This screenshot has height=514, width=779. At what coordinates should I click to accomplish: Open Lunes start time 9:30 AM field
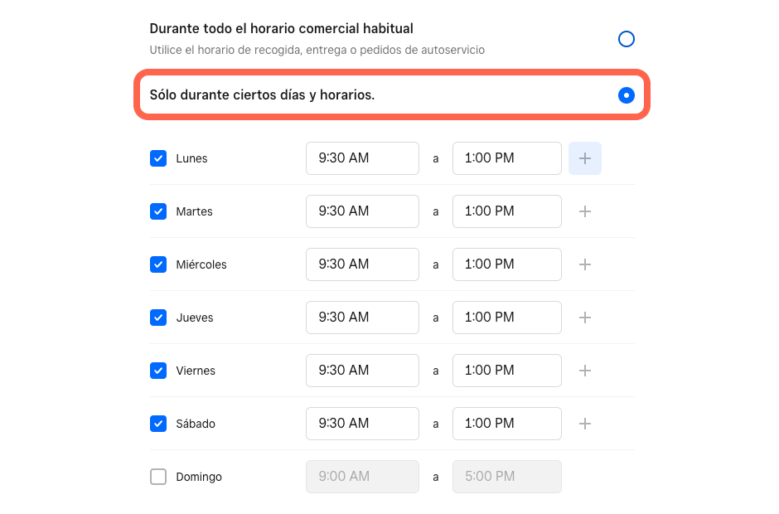coord(362,158)
